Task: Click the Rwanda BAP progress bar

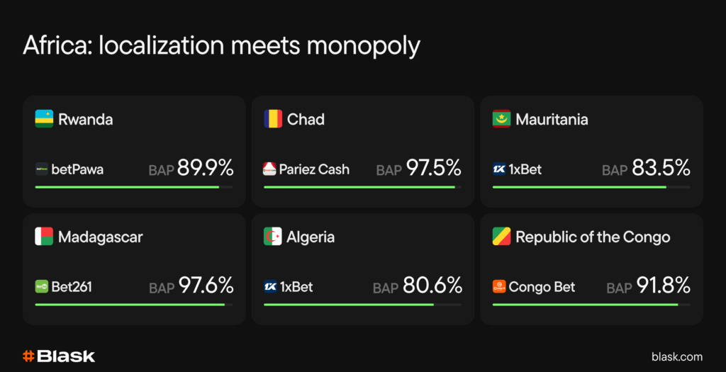Action: [134, 187]
